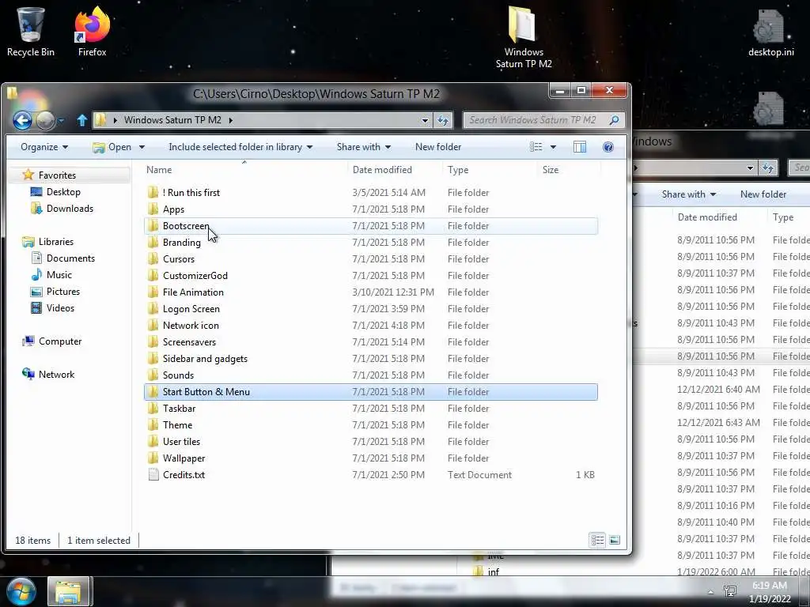
Task: Select the Taskbar folder
Action: [370, 409]
